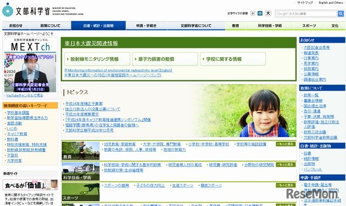The height and width of the screenshot is (206, 346).
Task: Open 東日本大震災関連情報 heading link
Action: pos(91,43)
